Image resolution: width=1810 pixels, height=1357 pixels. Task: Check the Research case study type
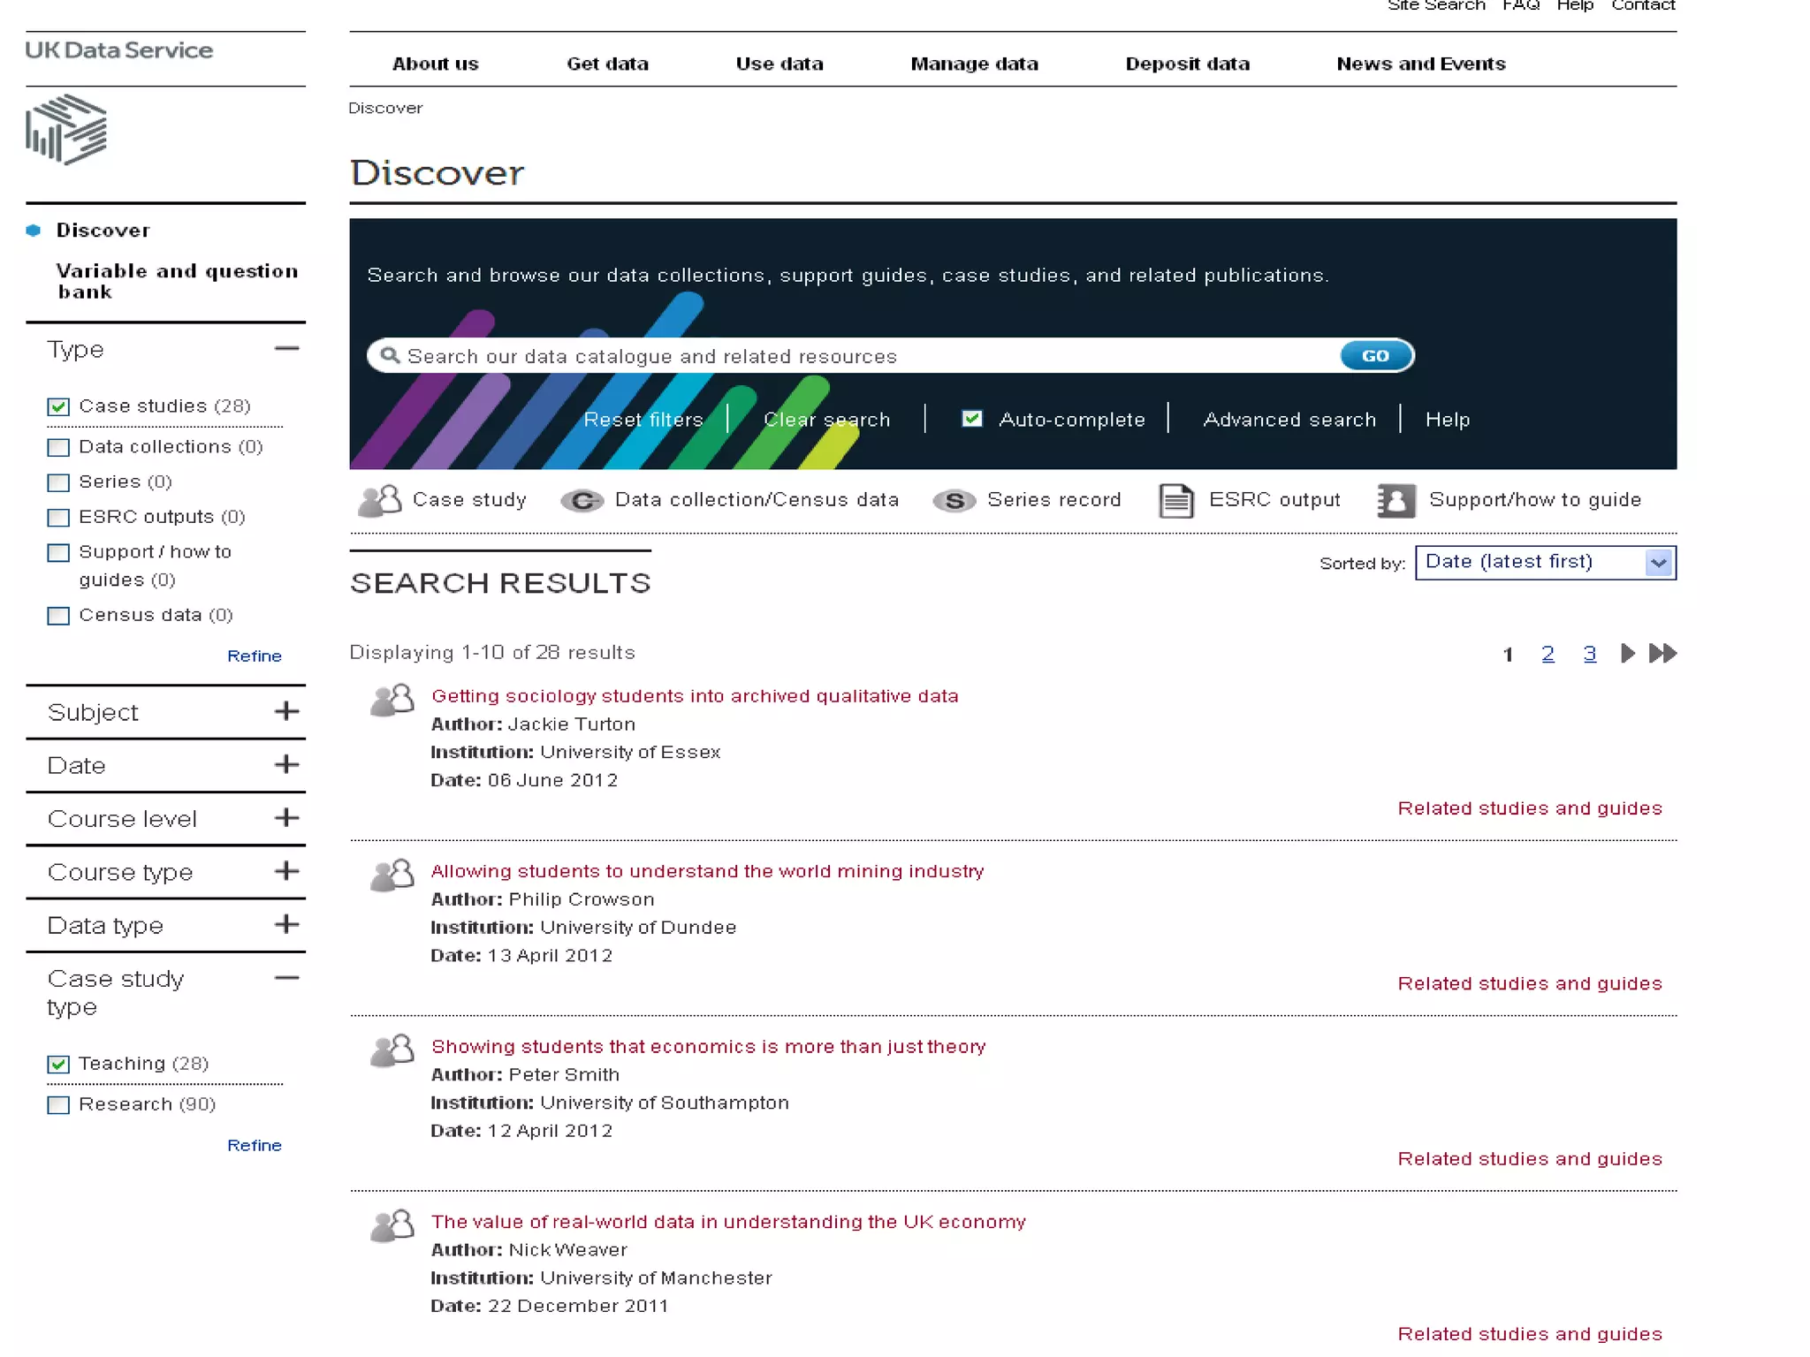click(x=58, y=1105)
